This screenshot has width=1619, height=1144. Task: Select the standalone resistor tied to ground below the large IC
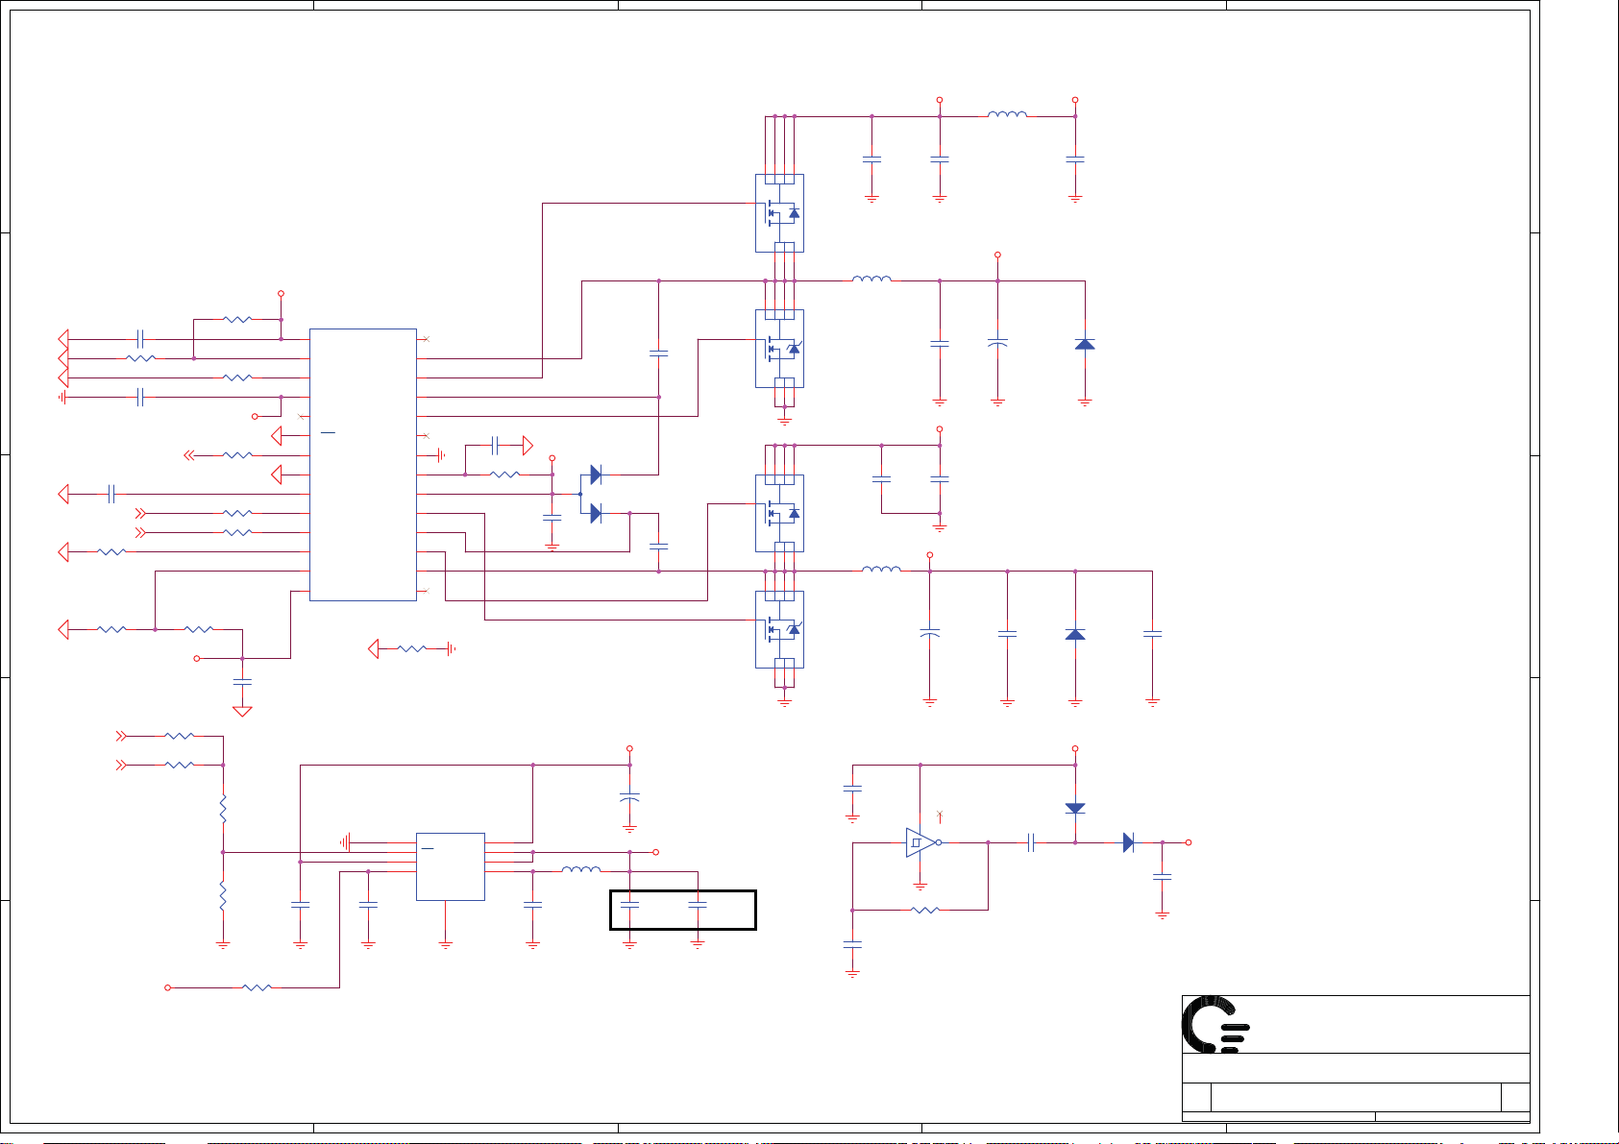tap(411, 649)
